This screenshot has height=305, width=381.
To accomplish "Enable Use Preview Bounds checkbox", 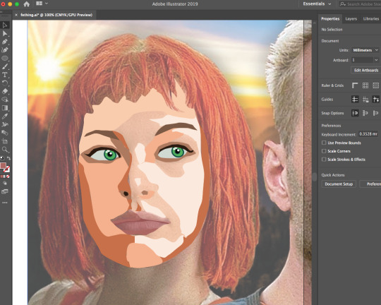I will pos(324,143).
